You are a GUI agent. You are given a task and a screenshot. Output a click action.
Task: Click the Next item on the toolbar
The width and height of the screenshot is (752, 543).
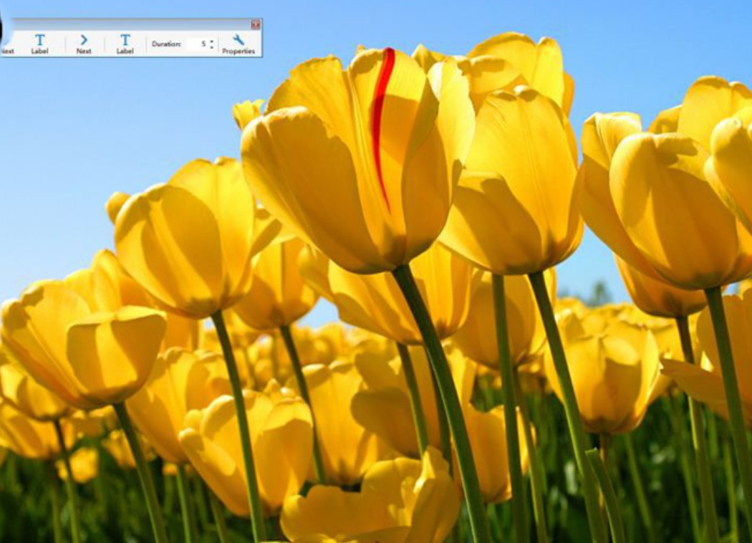point(84,46)
